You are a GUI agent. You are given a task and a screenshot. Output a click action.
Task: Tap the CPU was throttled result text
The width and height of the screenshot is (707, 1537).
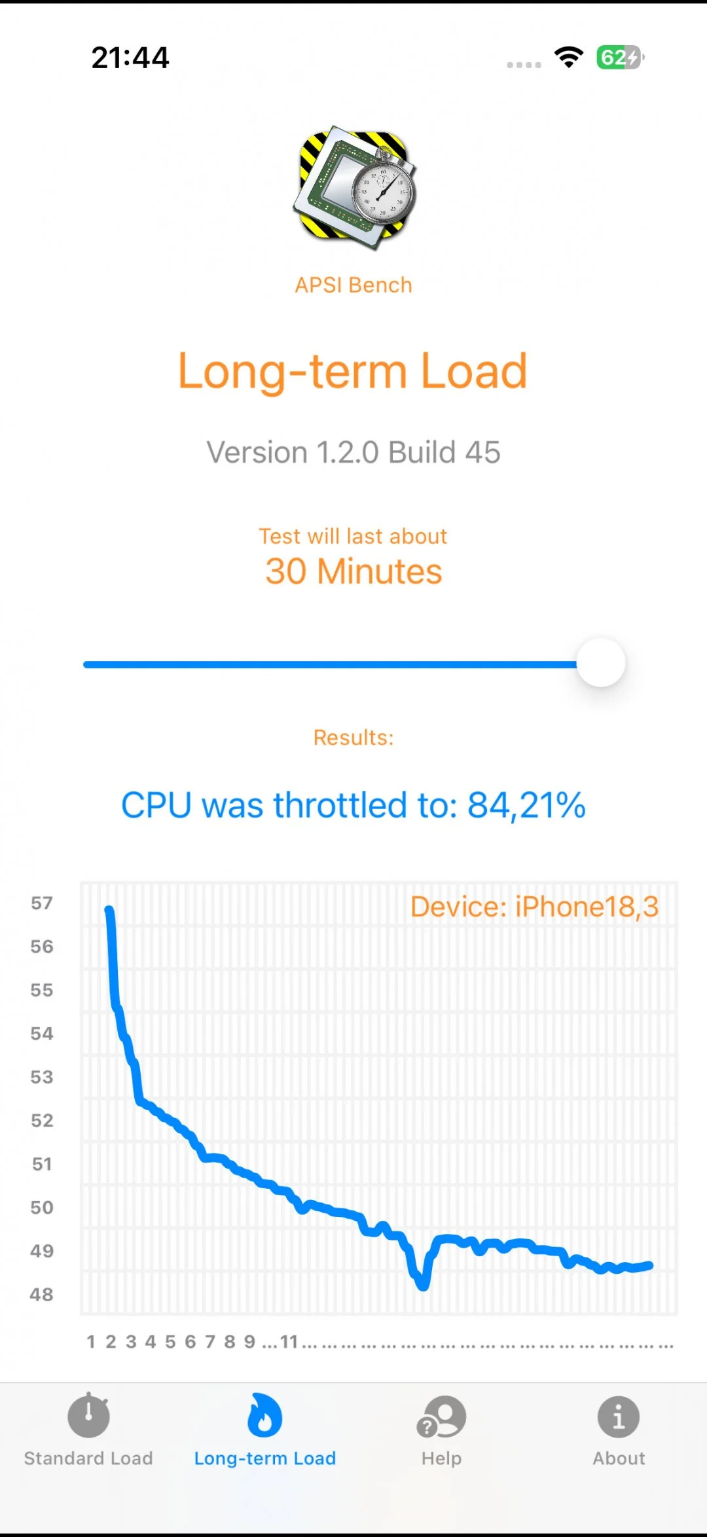tap(353, 805)
